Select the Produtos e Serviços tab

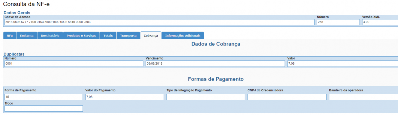[x=81, y=35]
